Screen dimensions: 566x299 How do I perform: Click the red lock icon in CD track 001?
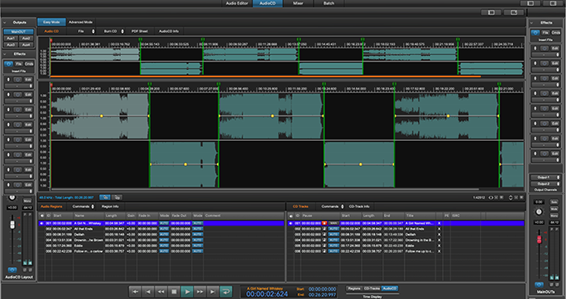pos(324,223)
